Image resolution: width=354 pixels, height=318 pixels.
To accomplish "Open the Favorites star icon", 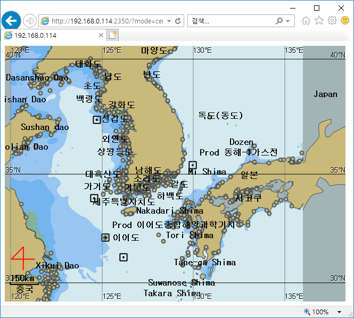I will click(319, 21).
